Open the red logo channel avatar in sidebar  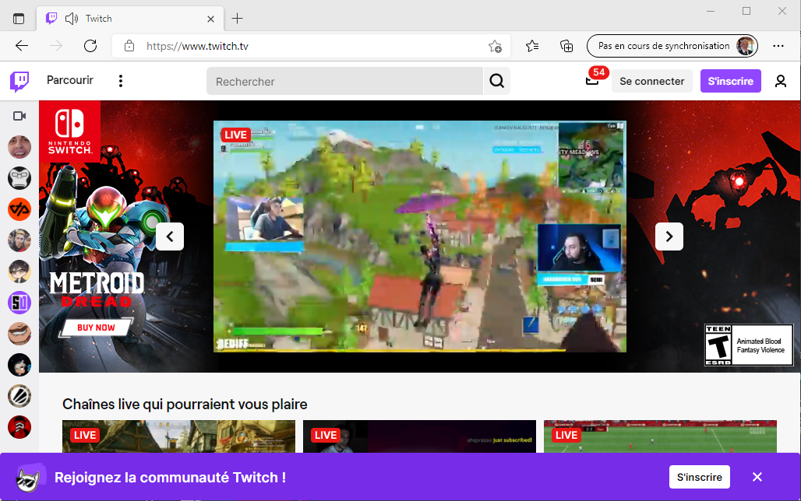pyautogui.click(x=19, y=428)
